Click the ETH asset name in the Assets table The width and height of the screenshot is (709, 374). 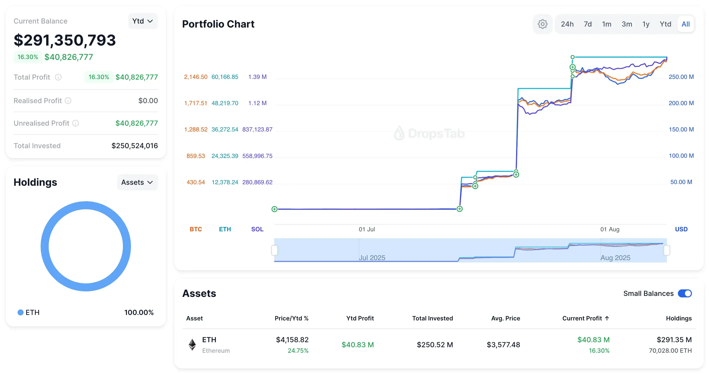[x=209, y=340]
